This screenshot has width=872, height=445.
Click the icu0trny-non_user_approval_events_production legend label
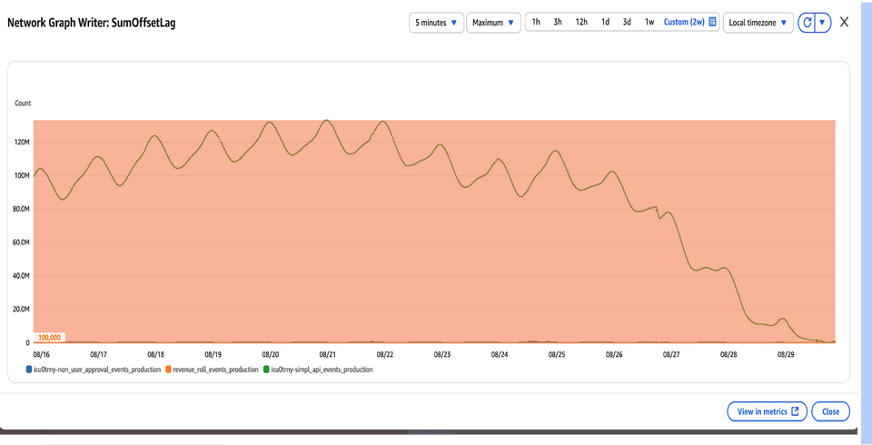click(97, 370)
